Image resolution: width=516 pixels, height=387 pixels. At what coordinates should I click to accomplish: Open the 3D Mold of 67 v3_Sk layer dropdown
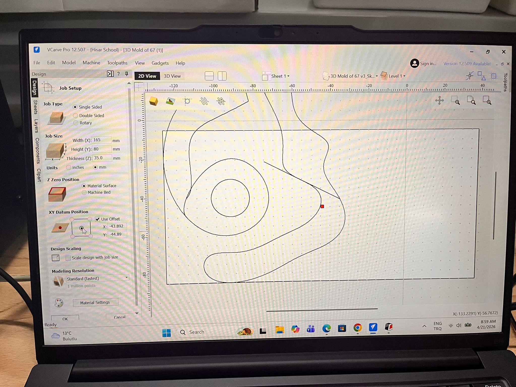350,76
